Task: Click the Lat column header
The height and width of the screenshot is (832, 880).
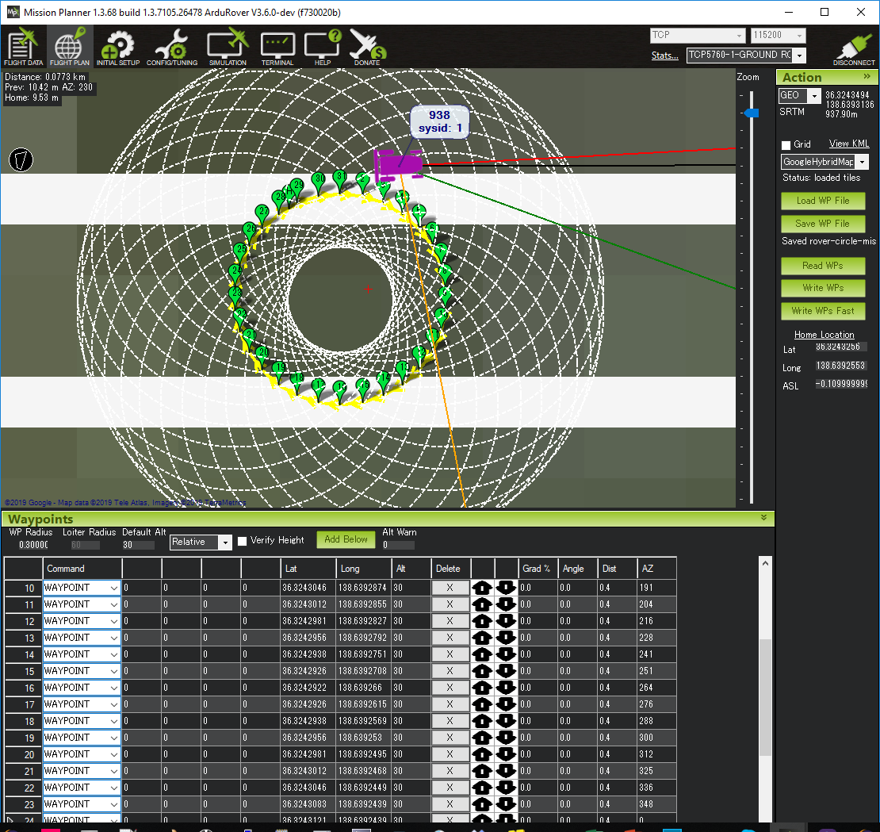Action: [308, 569]
